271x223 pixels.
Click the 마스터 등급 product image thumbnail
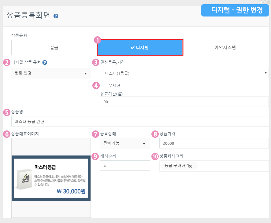pyautogui.click(x=51, y=178)
